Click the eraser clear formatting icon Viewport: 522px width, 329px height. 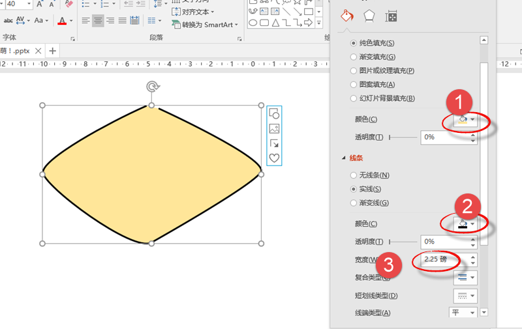pos(69,4)
